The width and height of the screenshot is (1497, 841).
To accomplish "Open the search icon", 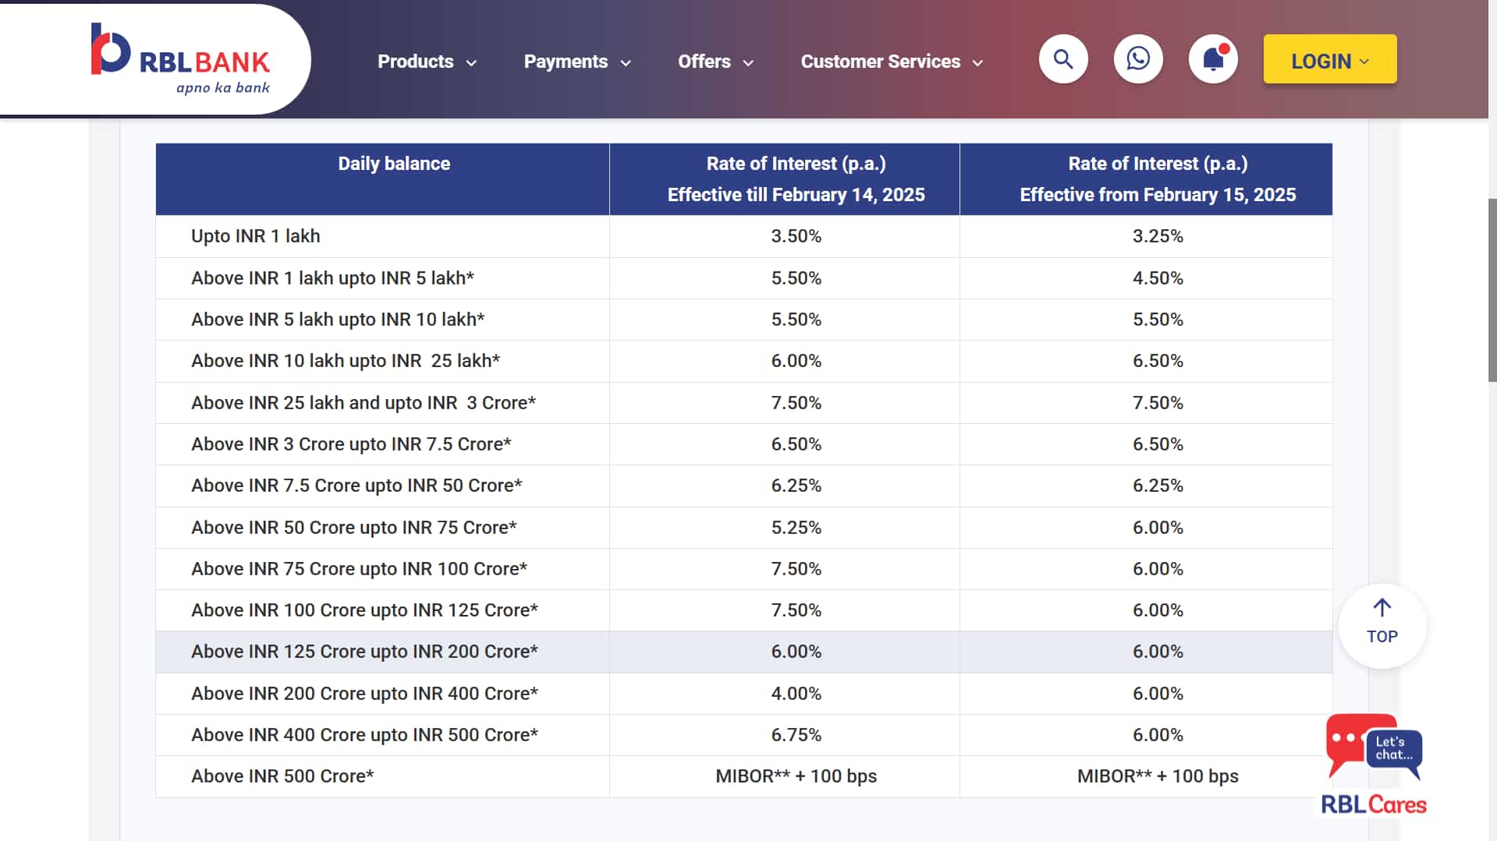I will (1062, 58).
